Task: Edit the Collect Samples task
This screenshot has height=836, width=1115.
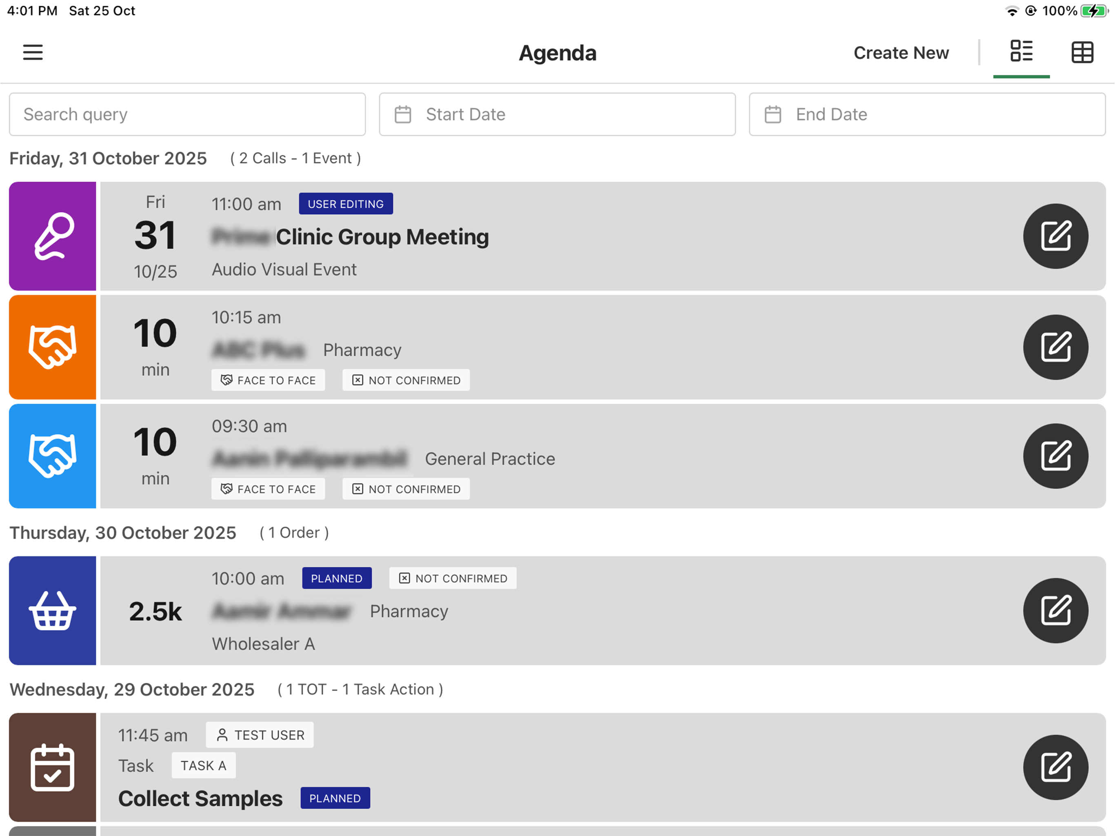Action: [1055, 767]
